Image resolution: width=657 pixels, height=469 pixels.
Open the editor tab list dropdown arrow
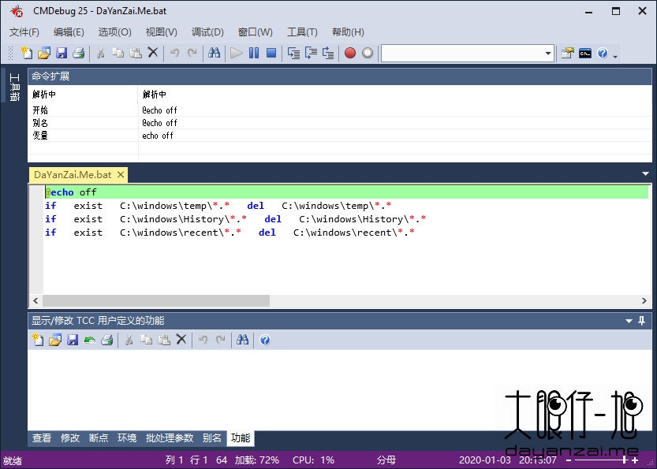645,173
